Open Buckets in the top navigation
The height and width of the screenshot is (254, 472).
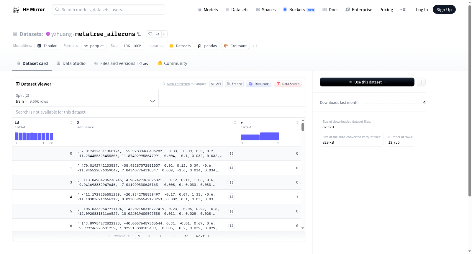(299, 10)
